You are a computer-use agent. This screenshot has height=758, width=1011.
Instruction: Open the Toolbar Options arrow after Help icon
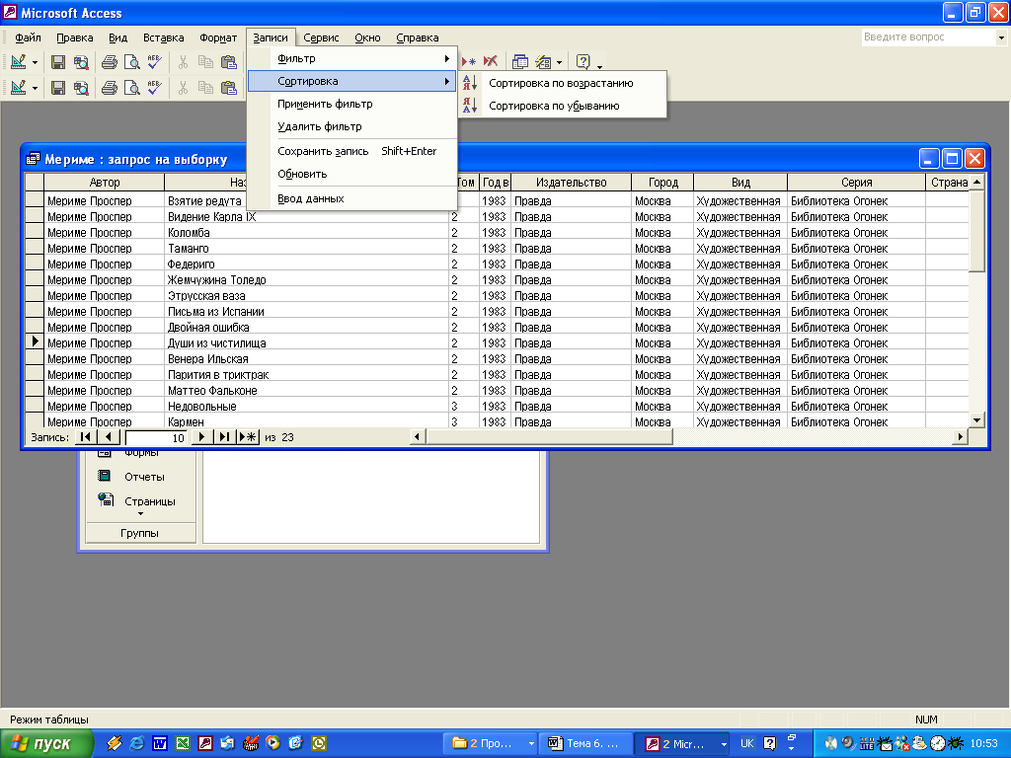(x=599, y=65)
